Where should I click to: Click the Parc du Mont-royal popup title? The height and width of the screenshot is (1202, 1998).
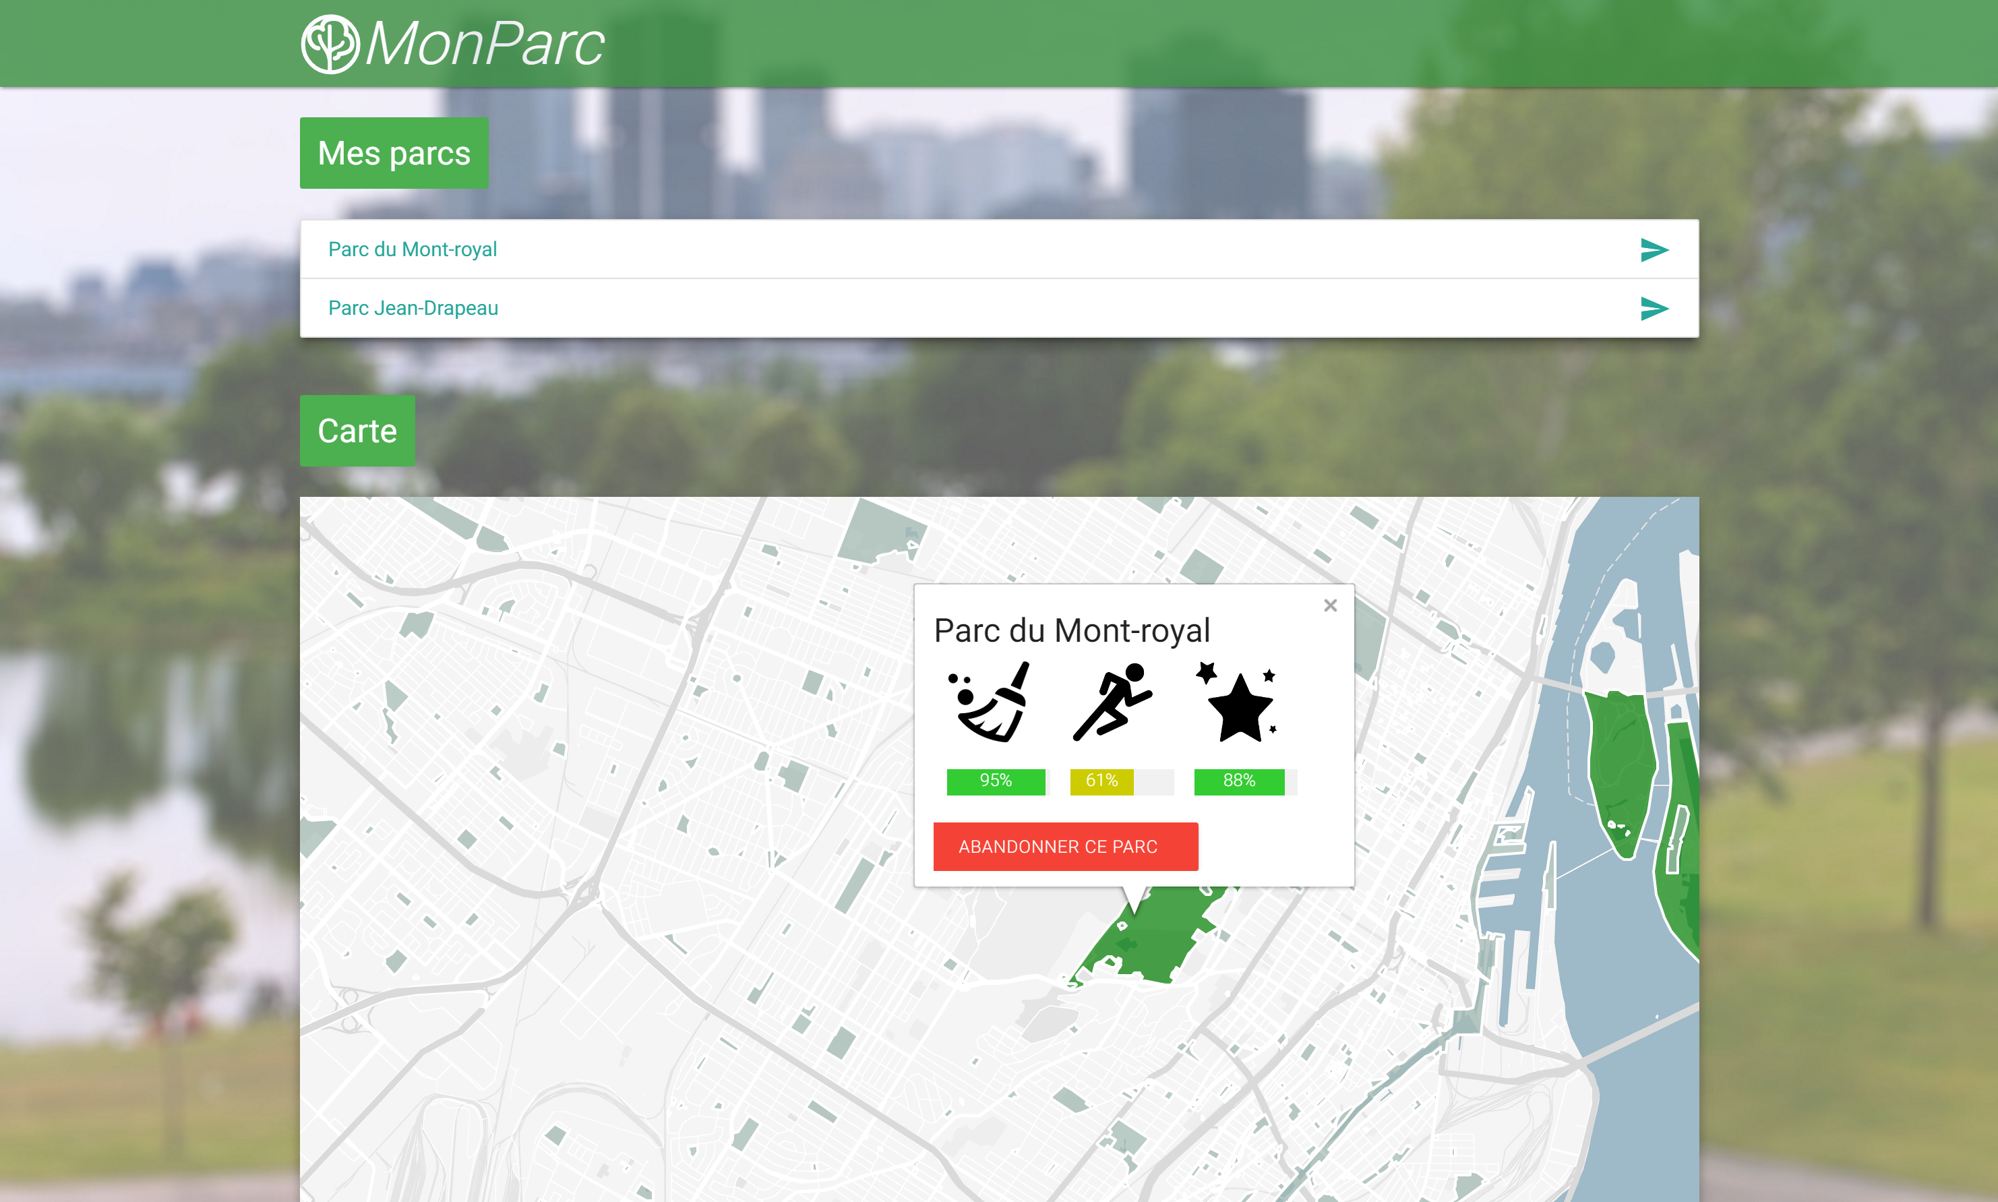(1072, 630)
